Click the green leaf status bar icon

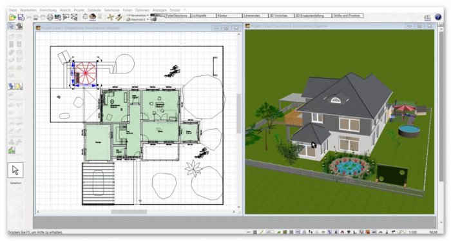[x=279, y=232]
